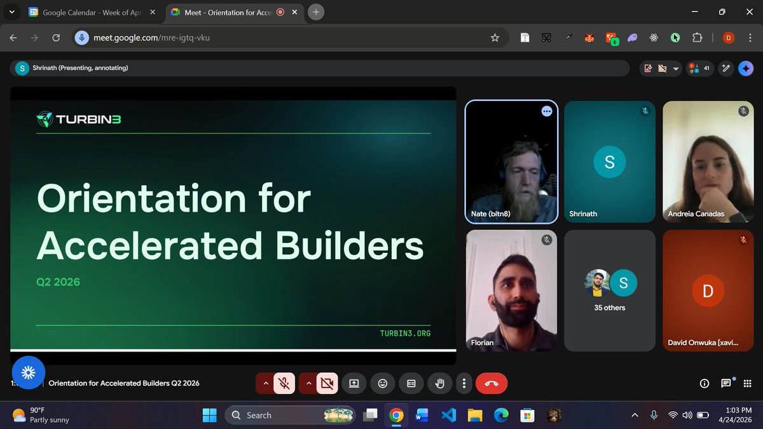The height and width of the screenshot is (429, 763).
Task: Select David Onwuka's participant tile
Action: (x=708, y=290)
